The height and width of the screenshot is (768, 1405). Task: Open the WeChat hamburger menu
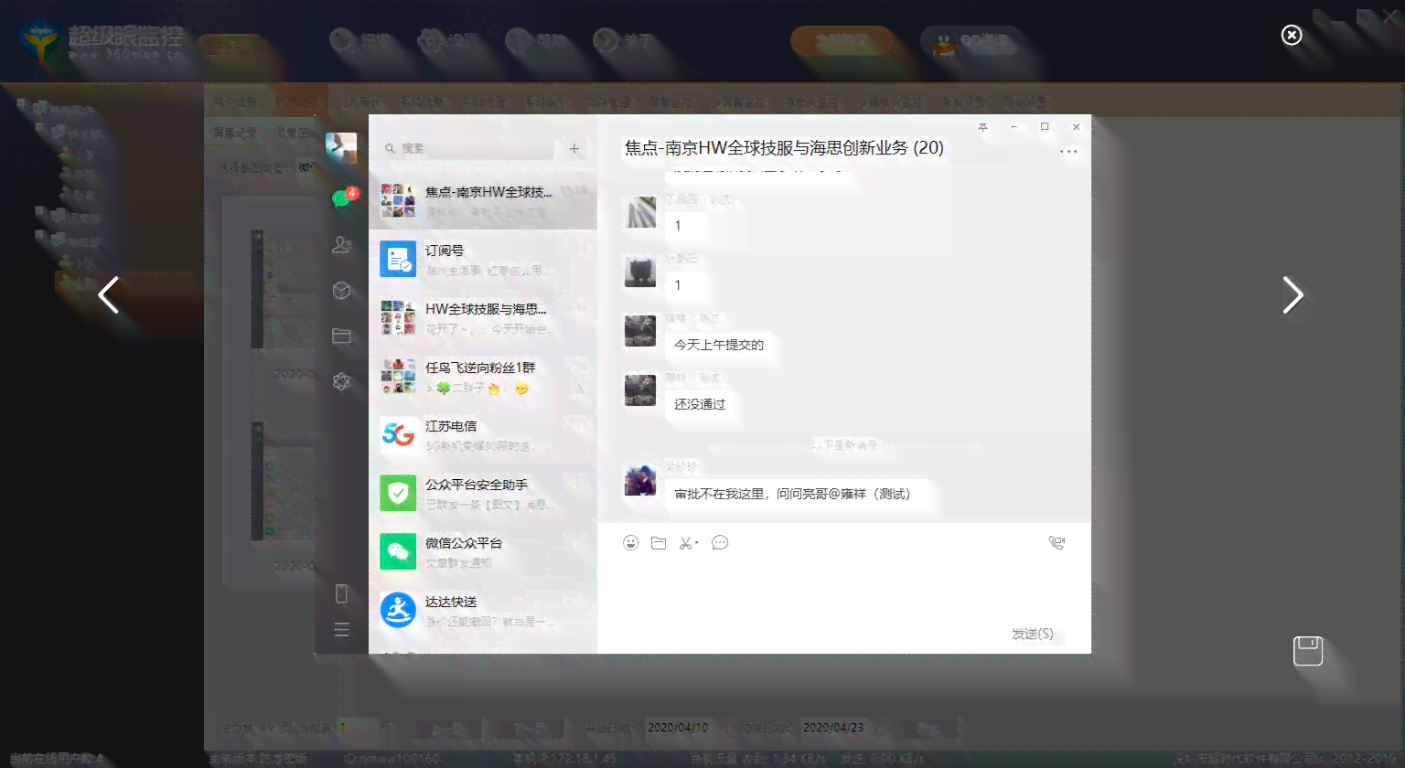[x=341, y=630]
